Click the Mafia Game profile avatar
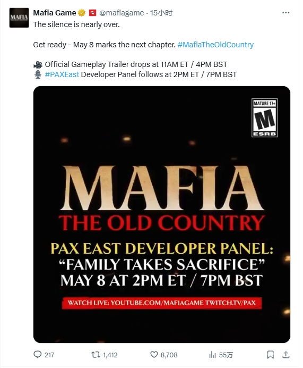Viewport: 303px width, 368px height. tap(19, 18)
